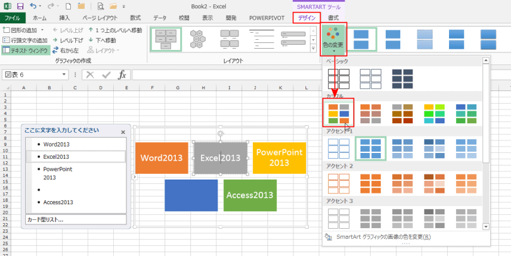This screenshot has height=256, width=511.
Task: Click the formula confirm checkmark icon
Action: click(x=106, y=75)
